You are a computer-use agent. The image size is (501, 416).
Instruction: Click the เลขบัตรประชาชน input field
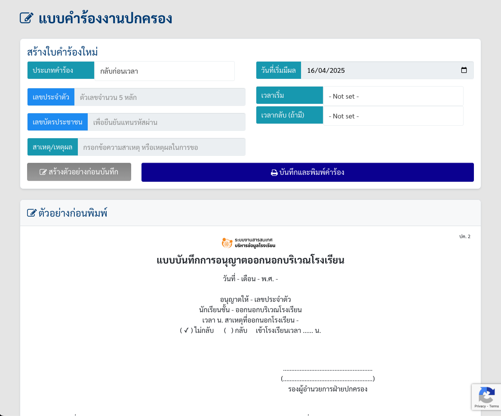pyautogui.click(x=166, y=122)
